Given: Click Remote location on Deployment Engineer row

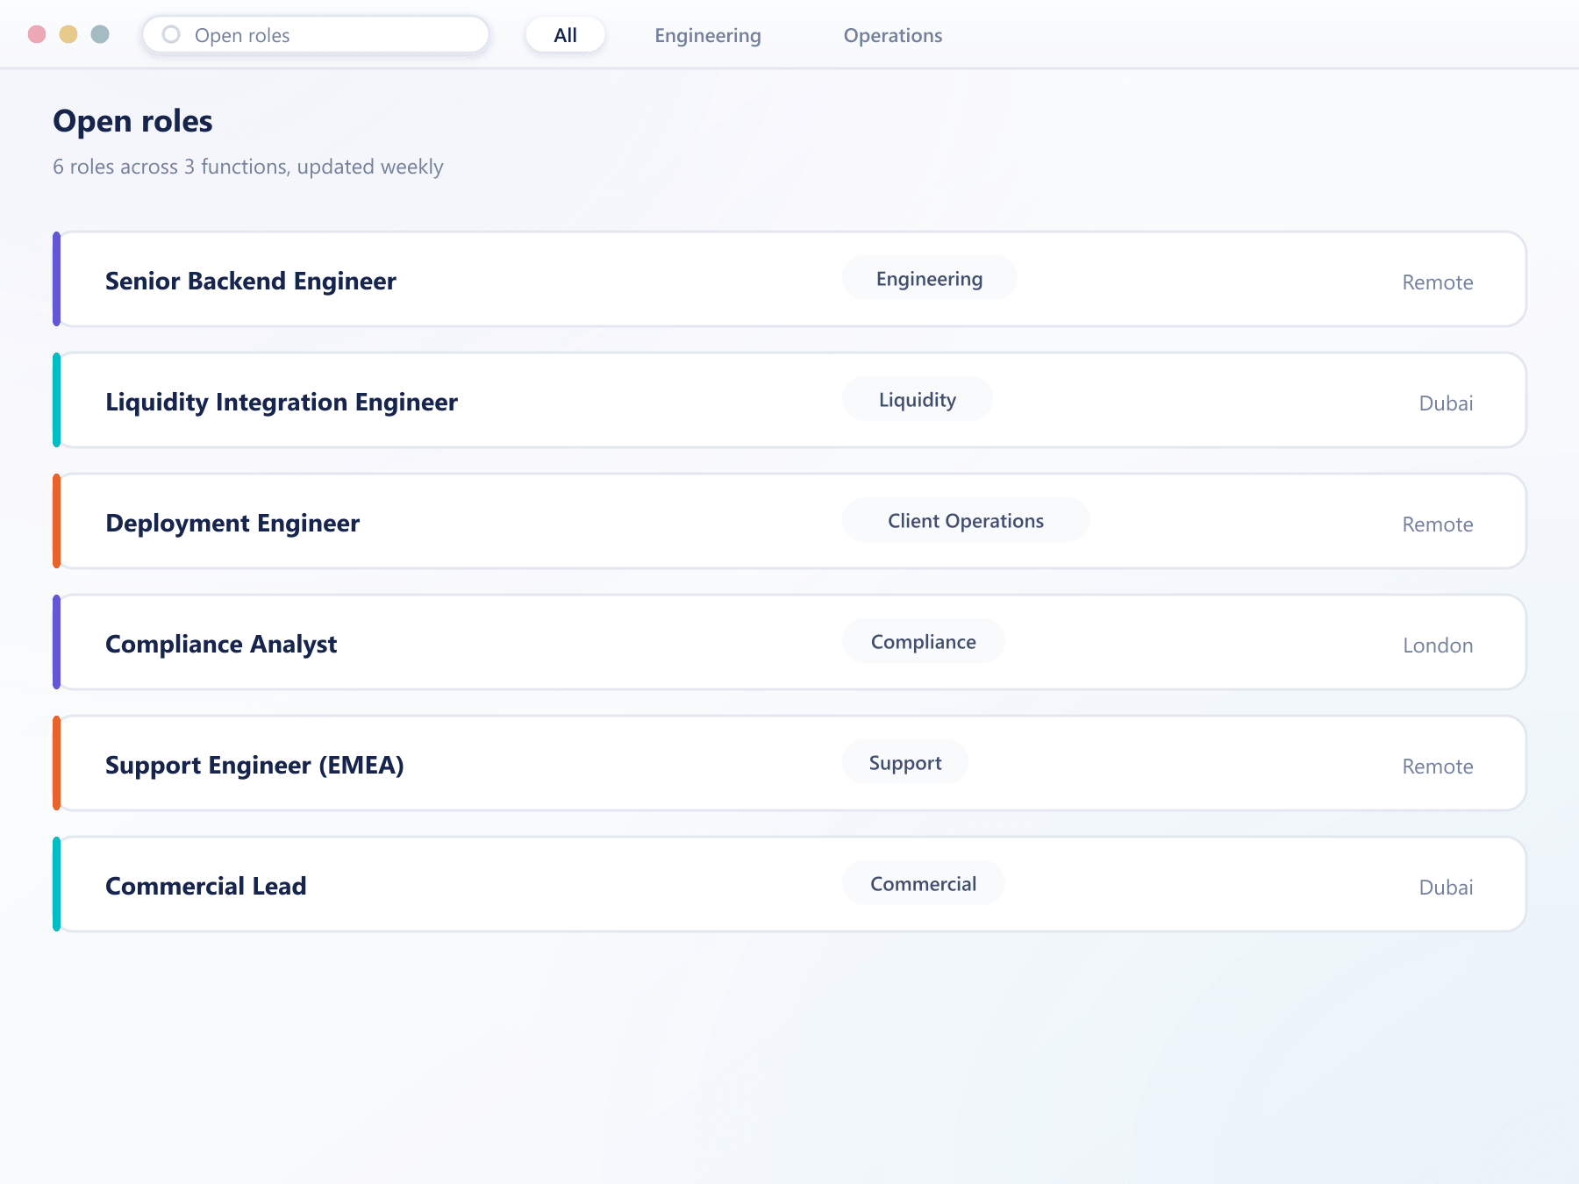Looking at the screenshot, I should [x=1438, y=524].
